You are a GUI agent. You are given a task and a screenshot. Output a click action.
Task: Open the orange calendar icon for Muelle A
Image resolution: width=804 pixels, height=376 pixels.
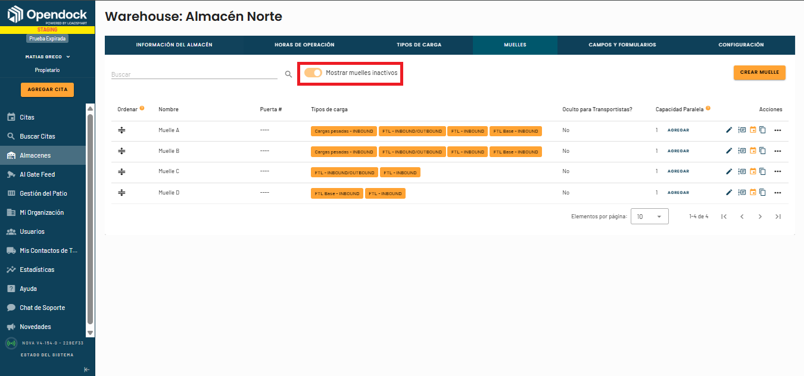[753, 130]
